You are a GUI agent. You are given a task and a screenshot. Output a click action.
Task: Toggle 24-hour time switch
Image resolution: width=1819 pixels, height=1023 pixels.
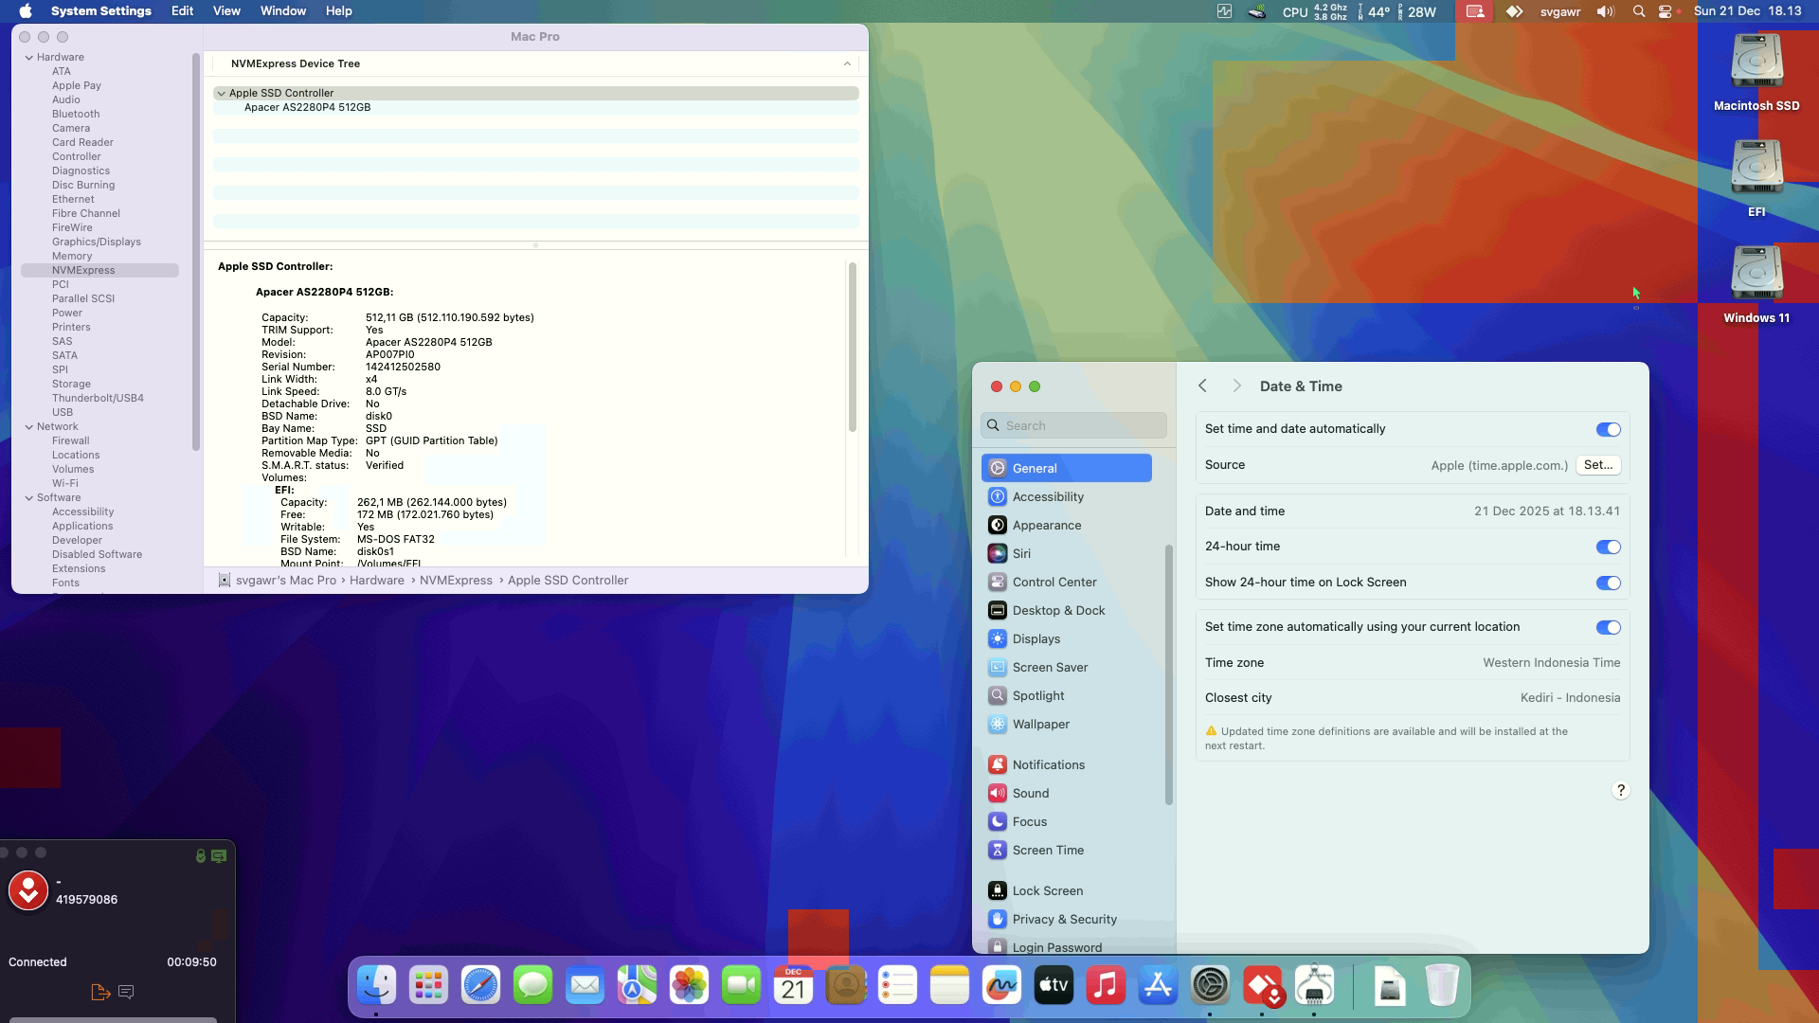click(1608, 547)
